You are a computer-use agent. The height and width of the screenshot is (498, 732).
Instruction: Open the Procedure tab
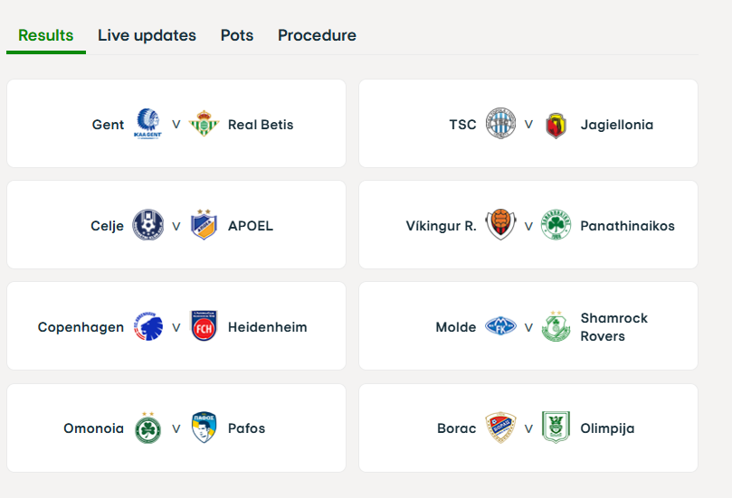317,35
